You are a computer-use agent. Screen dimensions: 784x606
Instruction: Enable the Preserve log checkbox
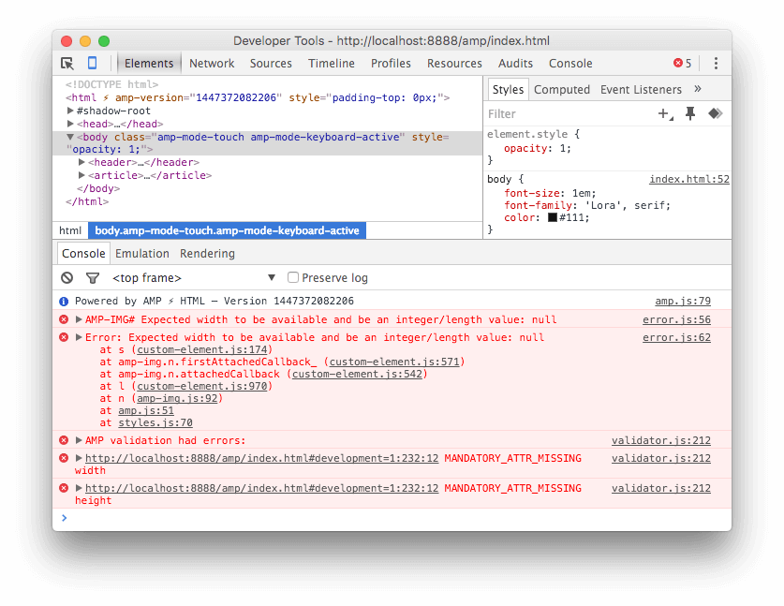pos(293,277)
